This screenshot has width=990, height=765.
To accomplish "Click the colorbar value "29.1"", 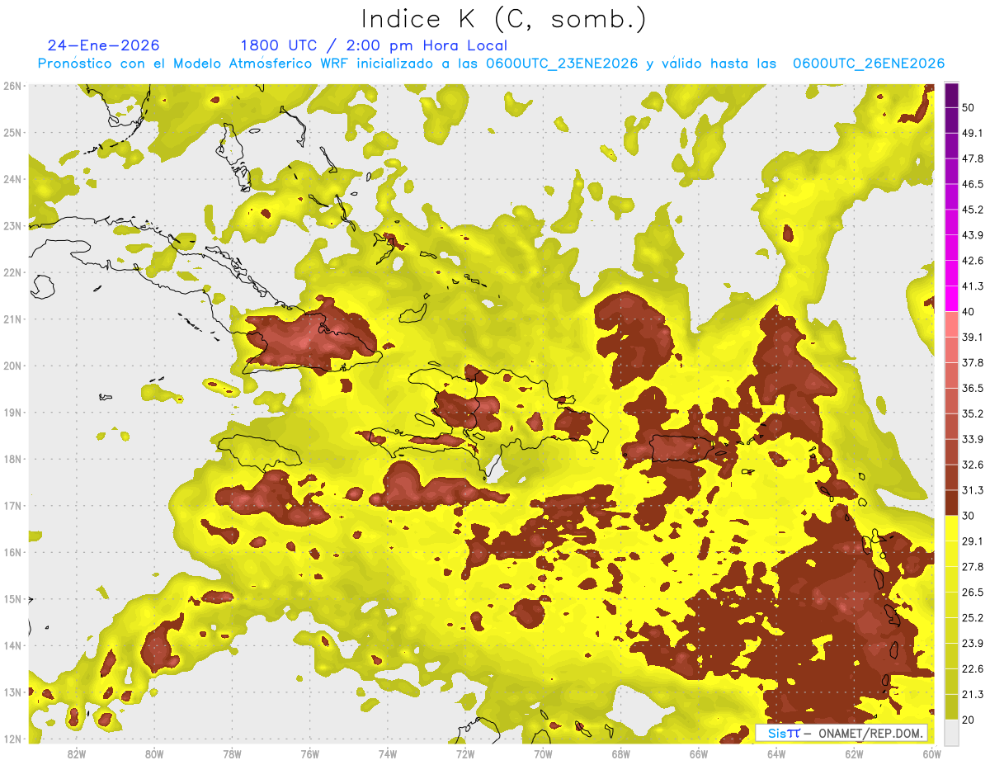I will click(972, 541).
